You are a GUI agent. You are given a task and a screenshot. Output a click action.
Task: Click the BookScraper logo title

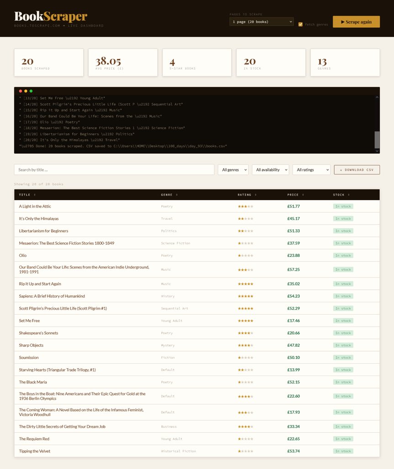51,16
